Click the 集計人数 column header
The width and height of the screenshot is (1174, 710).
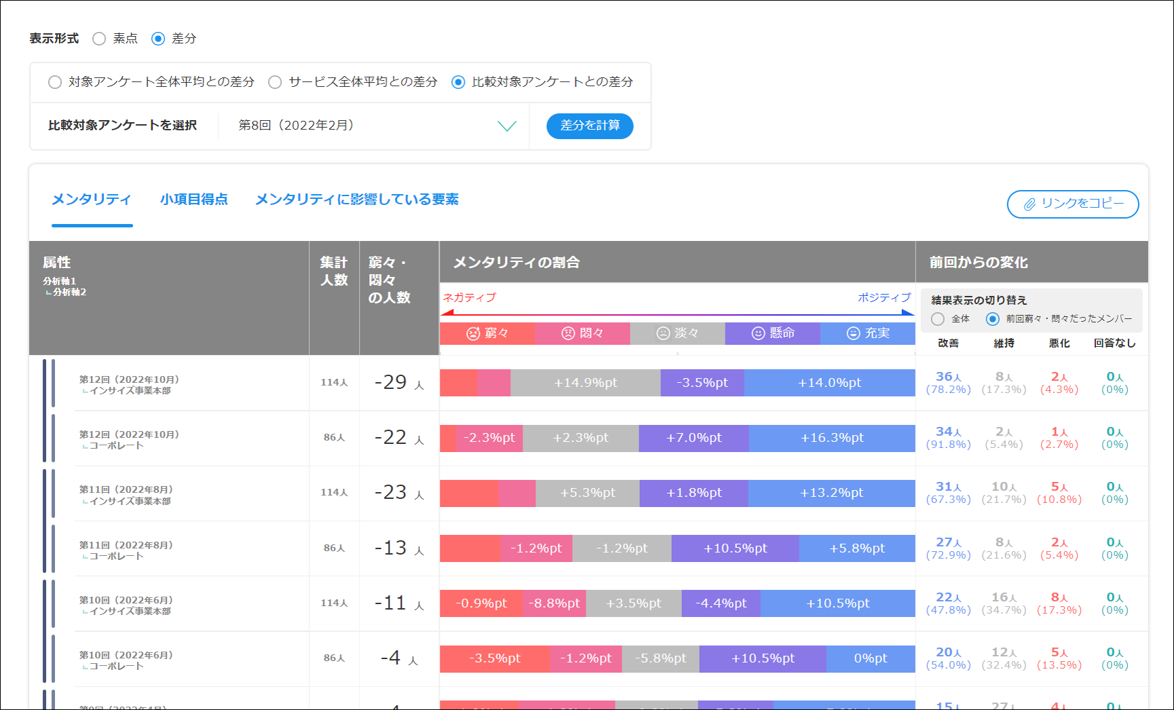click(x=334, y=272)
